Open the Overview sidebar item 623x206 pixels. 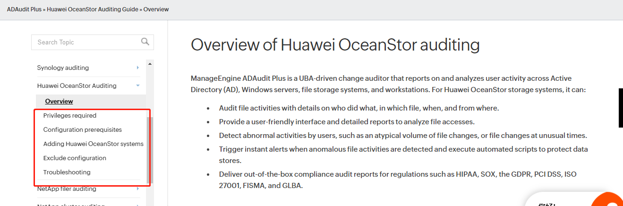click(x=59, y=101)
